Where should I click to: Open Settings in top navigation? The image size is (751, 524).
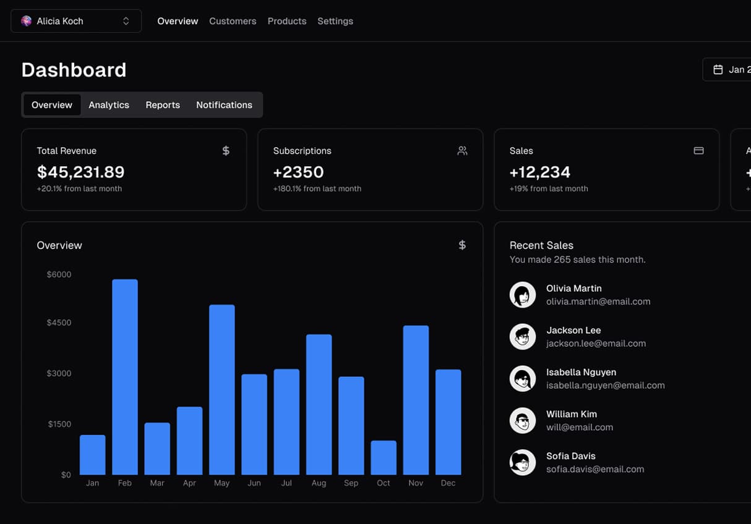click(x=335, y=21)
